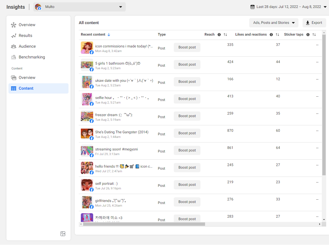
Task: Click the Sticker taps info icon
Action: coord(308,35)
